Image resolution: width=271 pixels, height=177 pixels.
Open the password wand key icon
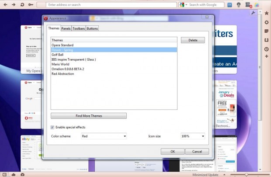click(x=31, y=5)
